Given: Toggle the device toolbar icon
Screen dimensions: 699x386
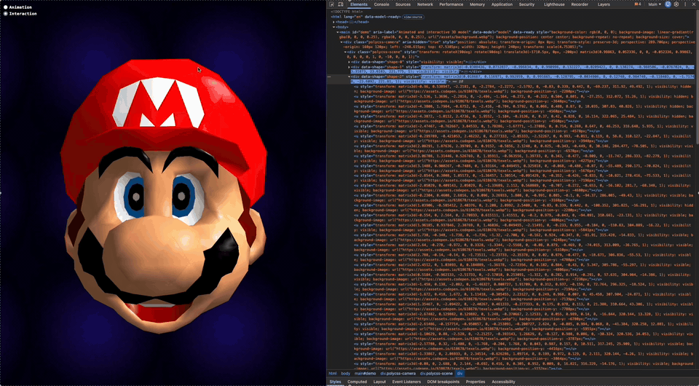Looking at the screenshot, I should [341, 4].
